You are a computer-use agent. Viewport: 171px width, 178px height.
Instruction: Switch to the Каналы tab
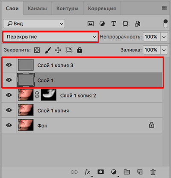click(x=37, y=9)
